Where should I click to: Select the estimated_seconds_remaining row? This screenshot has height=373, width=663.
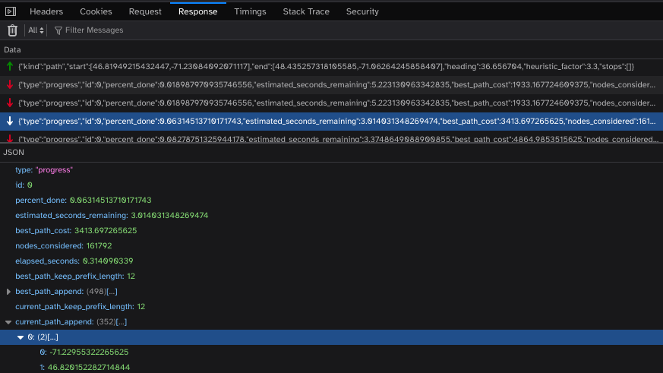pos(331,215)
